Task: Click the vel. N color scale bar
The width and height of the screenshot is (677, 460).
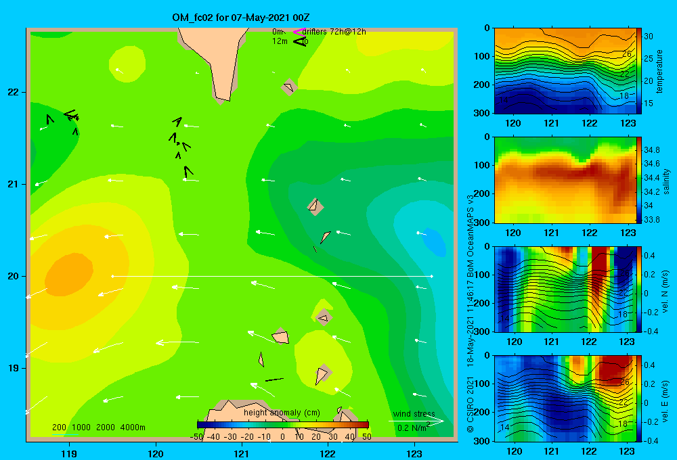Action: (x=639, y=290)
